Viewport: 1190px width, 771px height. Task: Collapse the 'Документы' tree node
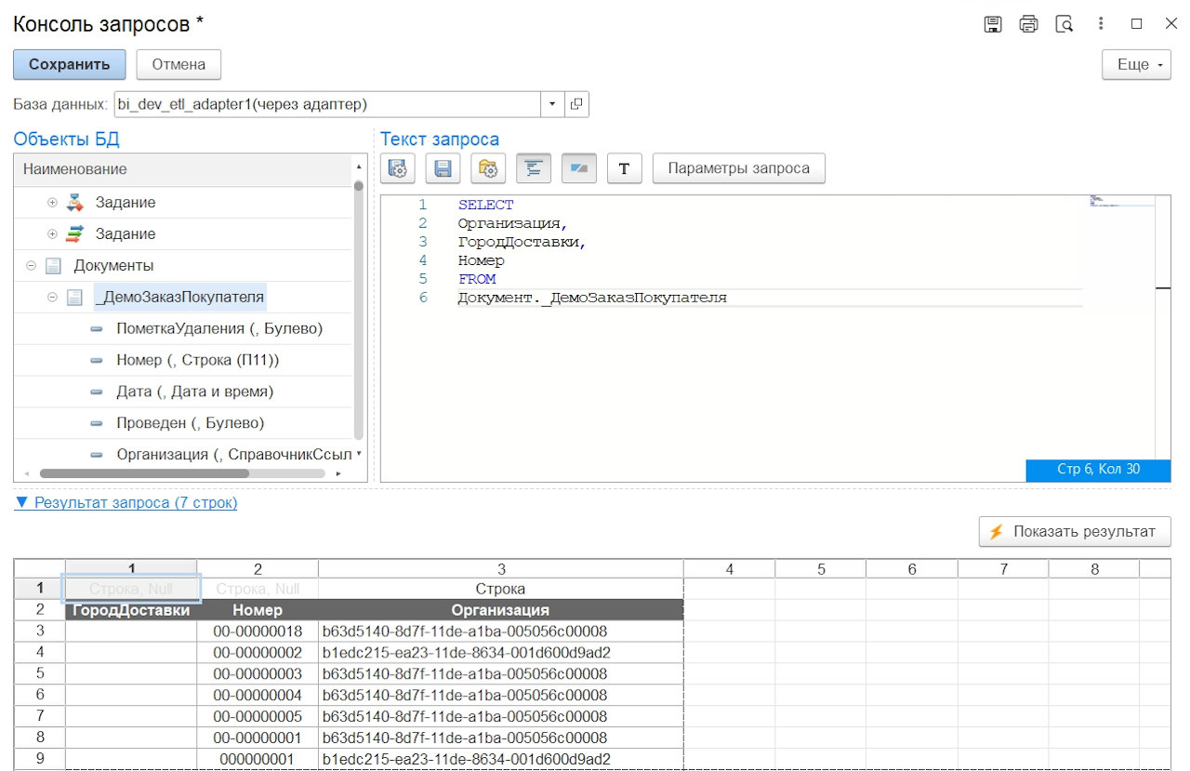(x=31, y=266)
